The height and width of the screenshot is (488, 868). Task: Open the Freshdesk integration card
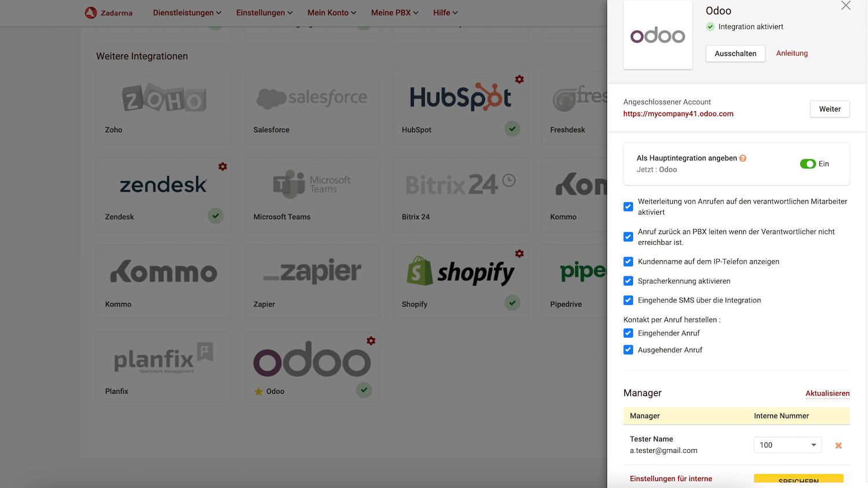pyautogui.click(x=574, y=108)
